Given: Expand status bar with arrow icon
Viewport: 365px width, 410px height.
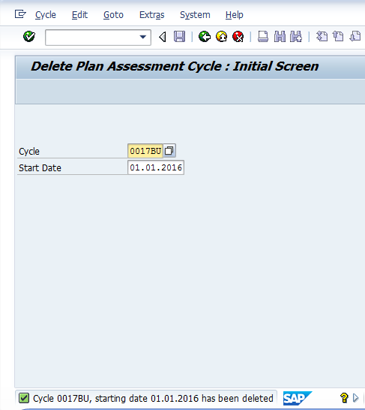Looking at the screenshot, I should pos(355,398).
